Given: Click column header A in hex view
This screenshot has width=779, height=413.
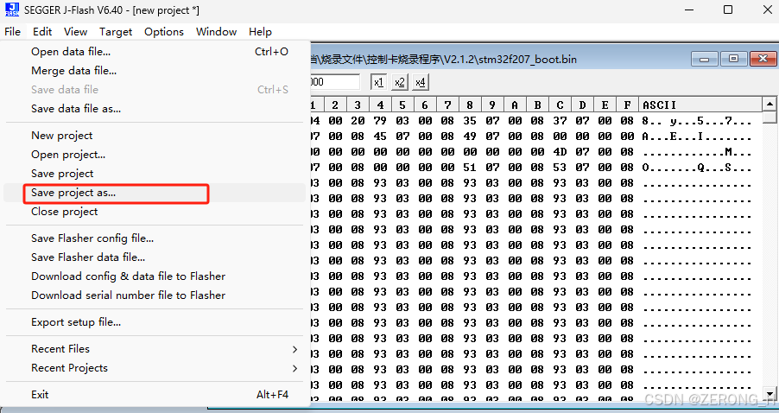Looking at the screenshot, I should [515, 105].
